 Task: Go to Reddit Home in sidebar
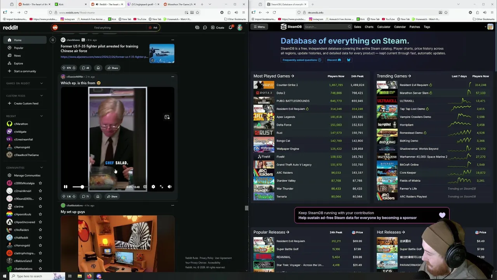tap(26, 40)
